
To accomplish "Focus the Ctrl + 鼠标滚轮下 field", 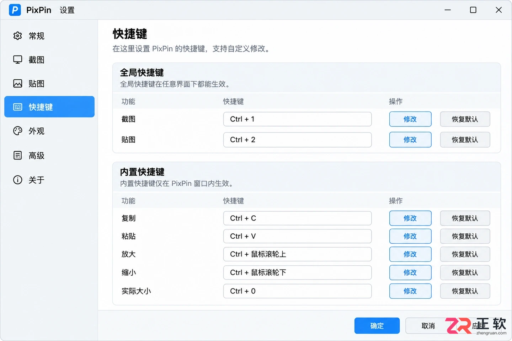I will tap(298, 272).
